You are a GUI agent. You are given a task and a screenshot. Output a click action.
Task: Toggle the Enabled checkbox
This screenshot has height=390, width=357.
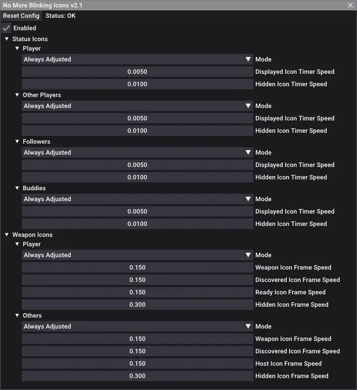[x=6, y=28]
